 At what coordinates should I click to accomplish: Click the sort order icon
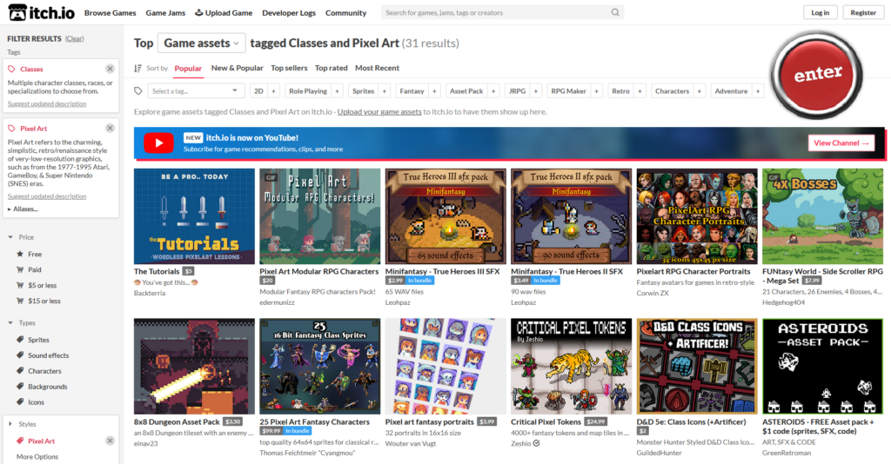137,68
